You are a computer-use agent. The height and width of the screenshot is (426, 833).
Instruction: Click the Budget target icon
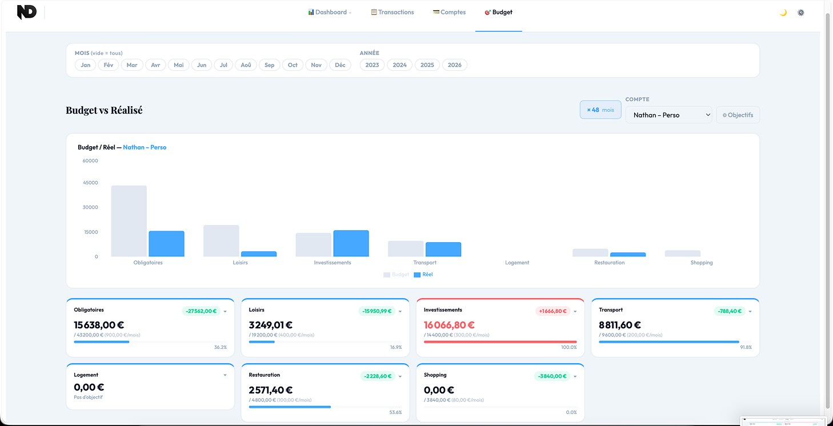(488, 13)
